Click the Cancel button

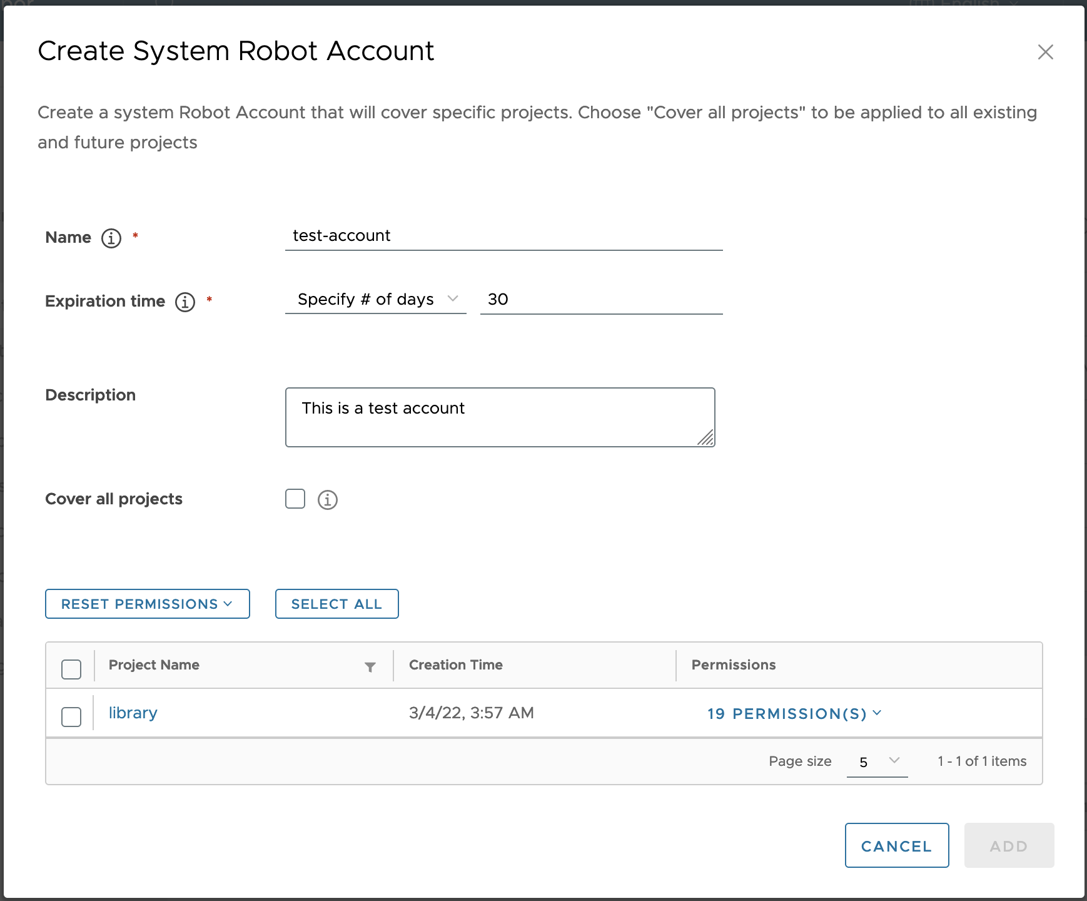(897, 845)
